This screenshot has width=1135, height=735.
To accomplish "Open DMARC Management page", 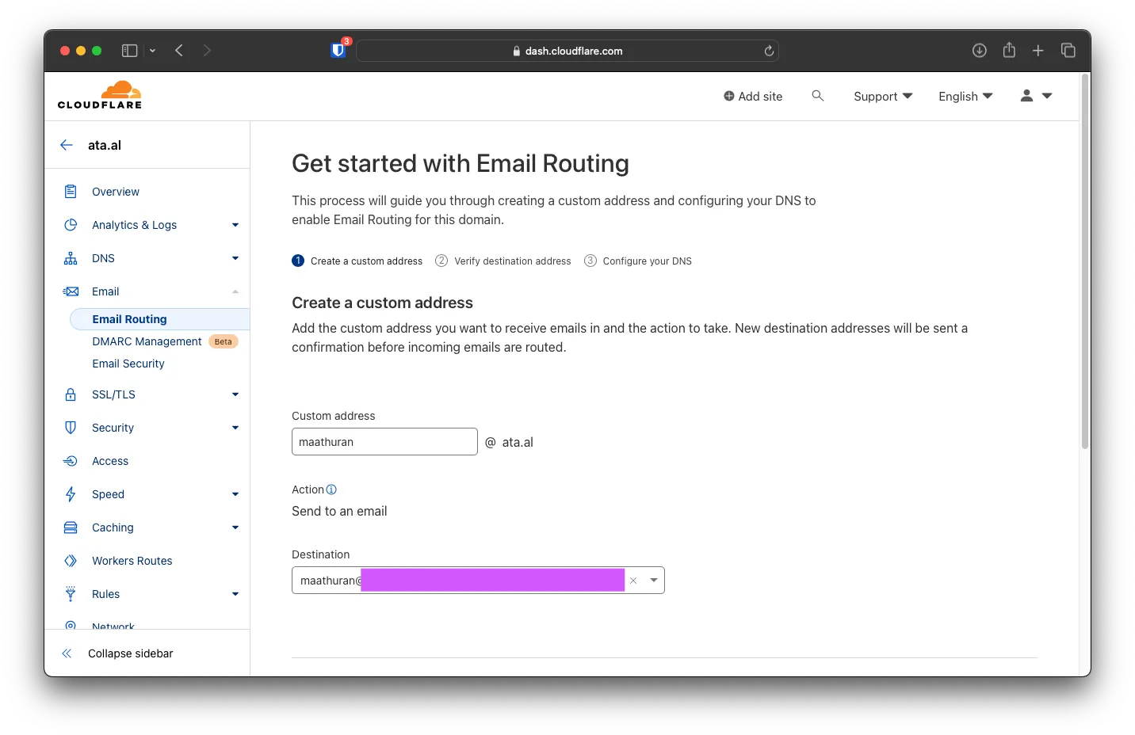I will click(x=147, y=341).
